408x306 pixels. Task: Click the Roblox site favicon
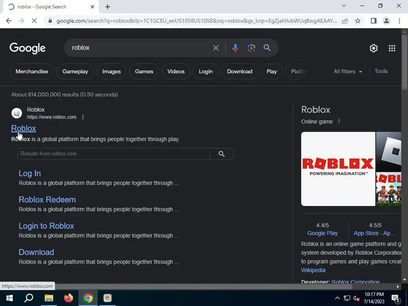point(17,113)
